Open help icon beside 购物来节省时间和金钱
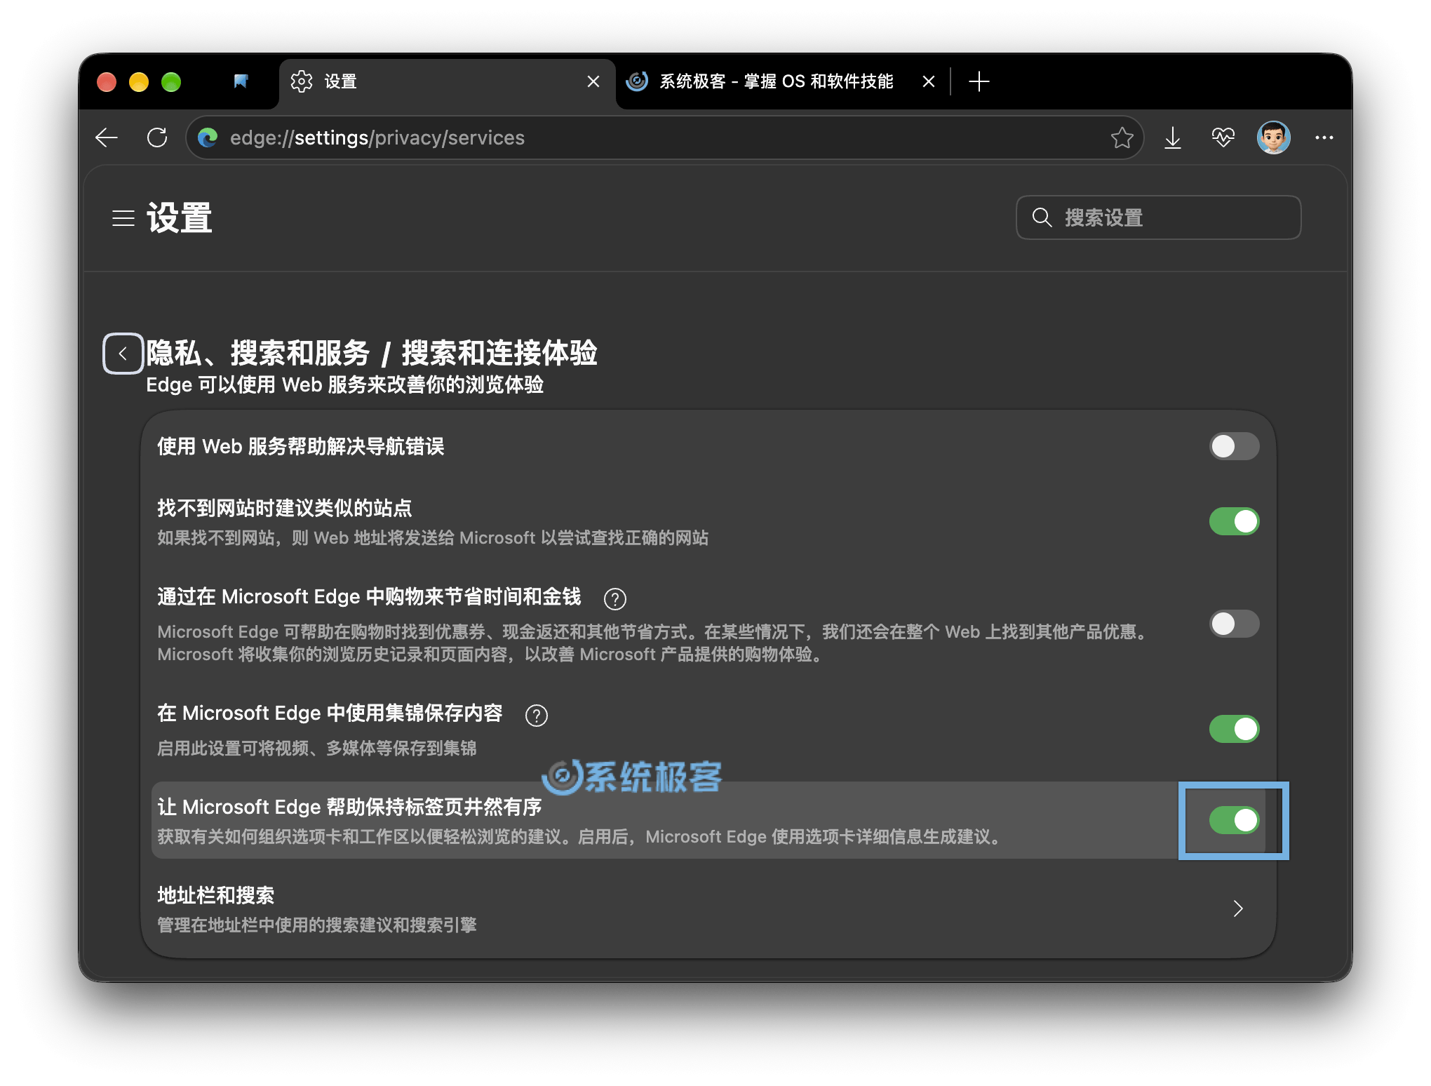Viewport: 1431px width, 1086px height. [x=615, y=598]
